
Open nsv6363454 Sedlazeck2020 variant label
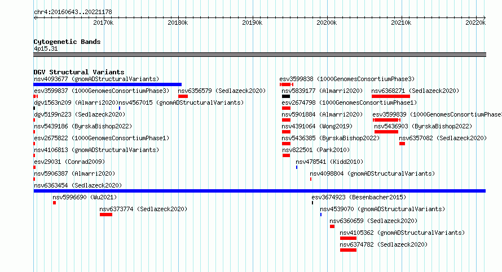click(78, 185)
